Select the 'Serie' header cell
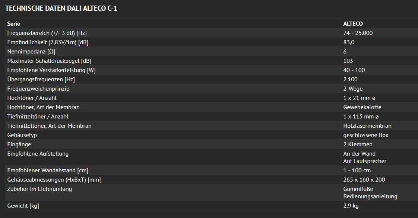The image size is (418, 218). coord(14,24)
